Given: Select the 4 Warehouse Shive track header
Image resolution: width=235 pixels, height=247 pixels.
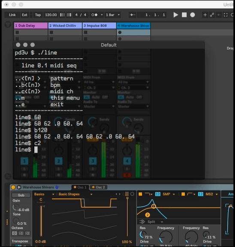Looking at the screenshot, I should 133,26.
